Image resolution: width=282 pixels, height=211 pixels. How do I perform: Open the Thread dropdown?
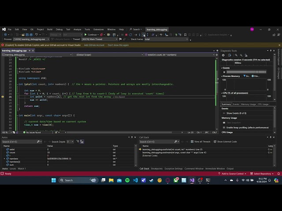[x=99, y=39]
